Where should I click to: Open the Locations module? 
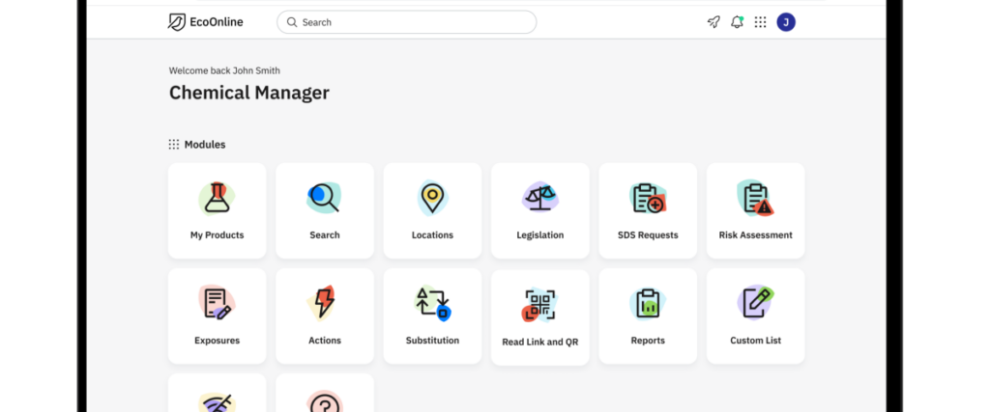coord(432,210)
